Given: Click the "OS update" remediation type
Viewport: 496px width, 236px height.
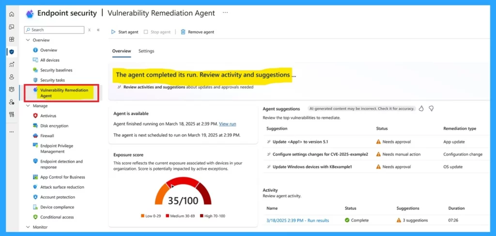Looking at the screenshot, I should point(453,167).
